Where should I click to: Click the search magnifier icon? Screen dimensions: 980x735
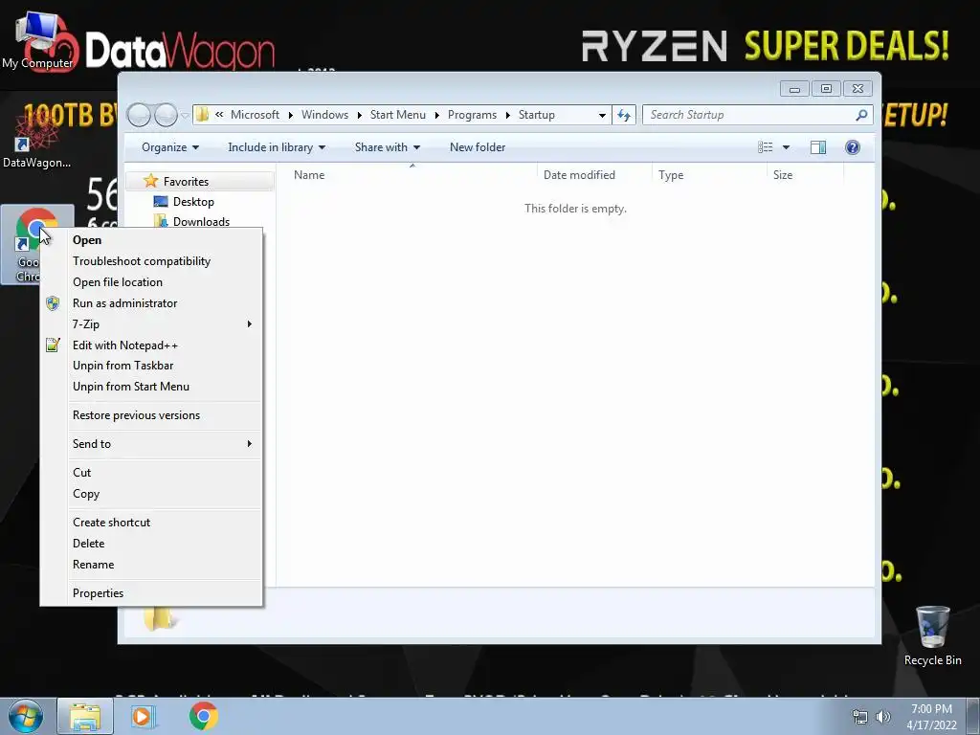[861, 115]
